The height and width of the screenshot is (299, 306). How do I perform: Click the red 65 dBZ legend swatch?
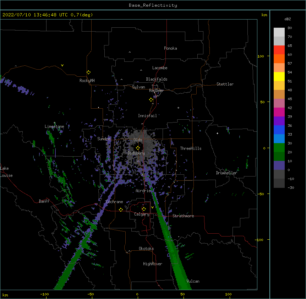click(x=279, y=50)
